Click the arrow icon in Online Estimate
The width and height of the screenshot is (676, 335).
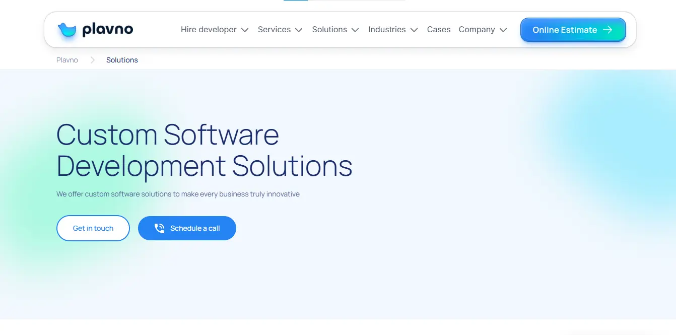click(x=607, y=30)
